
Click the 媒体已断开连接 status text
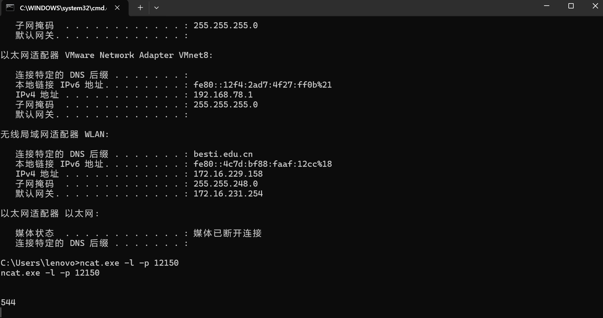pos(228,233)
